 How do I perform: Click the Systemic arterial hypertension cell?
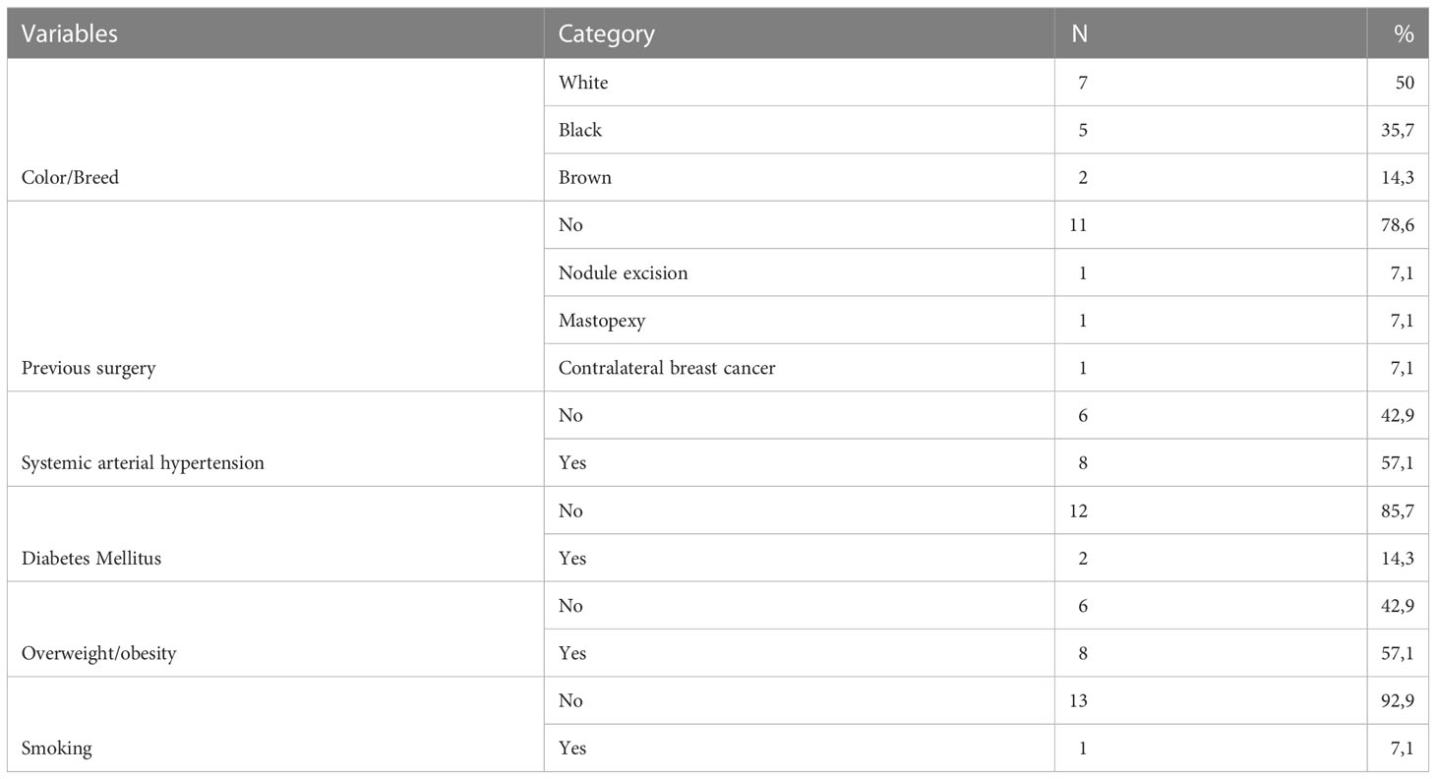[x=275, y=439]
